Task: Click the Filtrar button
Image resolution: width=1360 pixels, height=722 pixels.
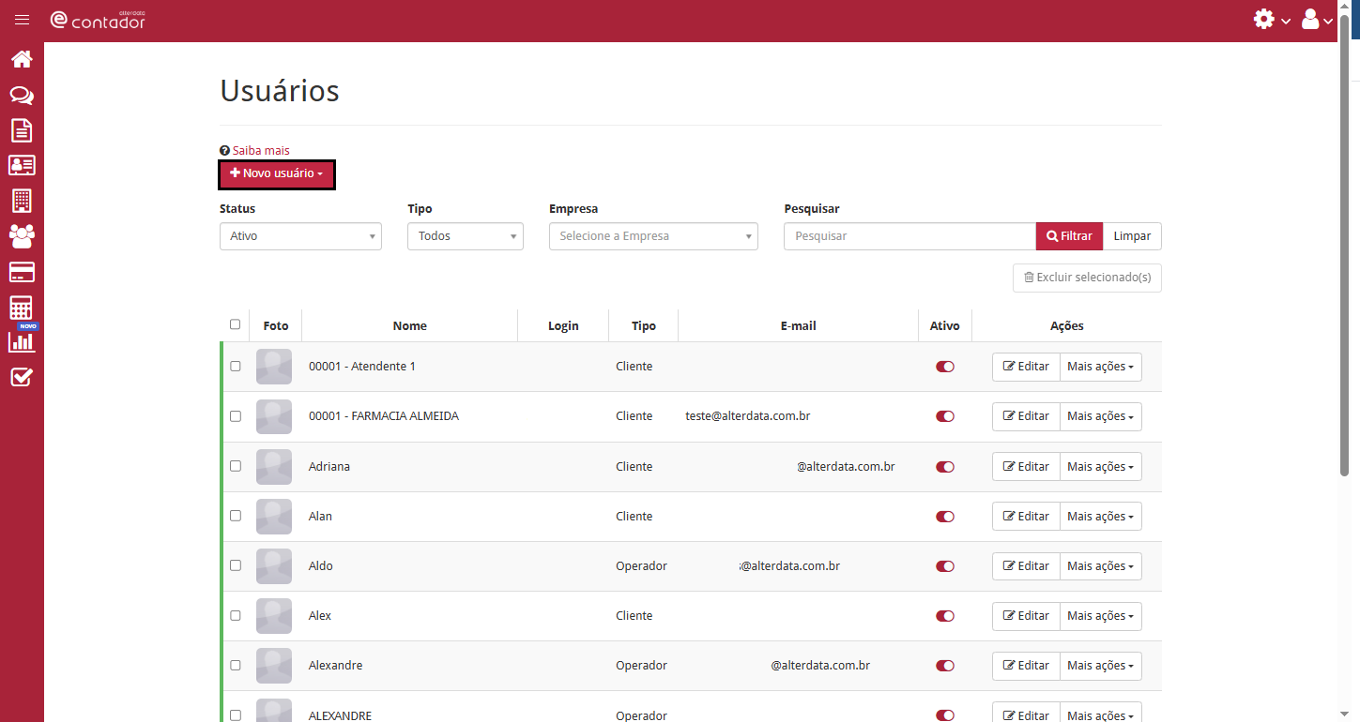Action: (x=1069, y=236)
